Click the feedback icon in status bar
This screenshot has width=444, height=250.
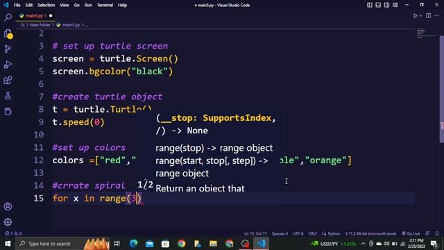(x=427, y=233)
